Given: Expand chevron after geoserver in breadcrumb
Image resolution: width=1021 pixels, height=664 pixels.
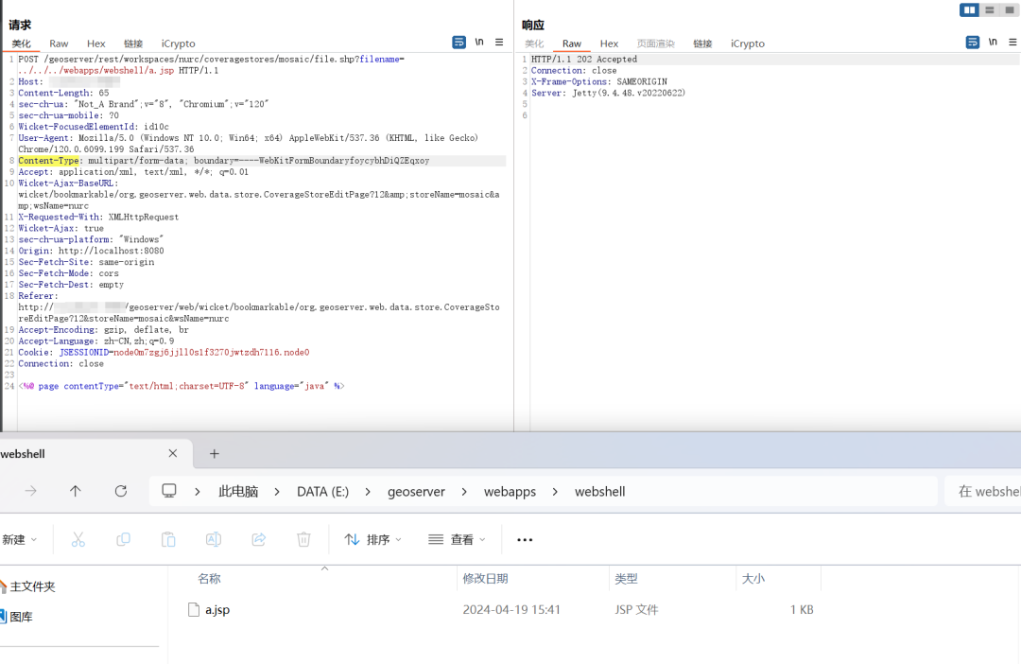Looking at the screenshot, I should (x=464, y=491).
